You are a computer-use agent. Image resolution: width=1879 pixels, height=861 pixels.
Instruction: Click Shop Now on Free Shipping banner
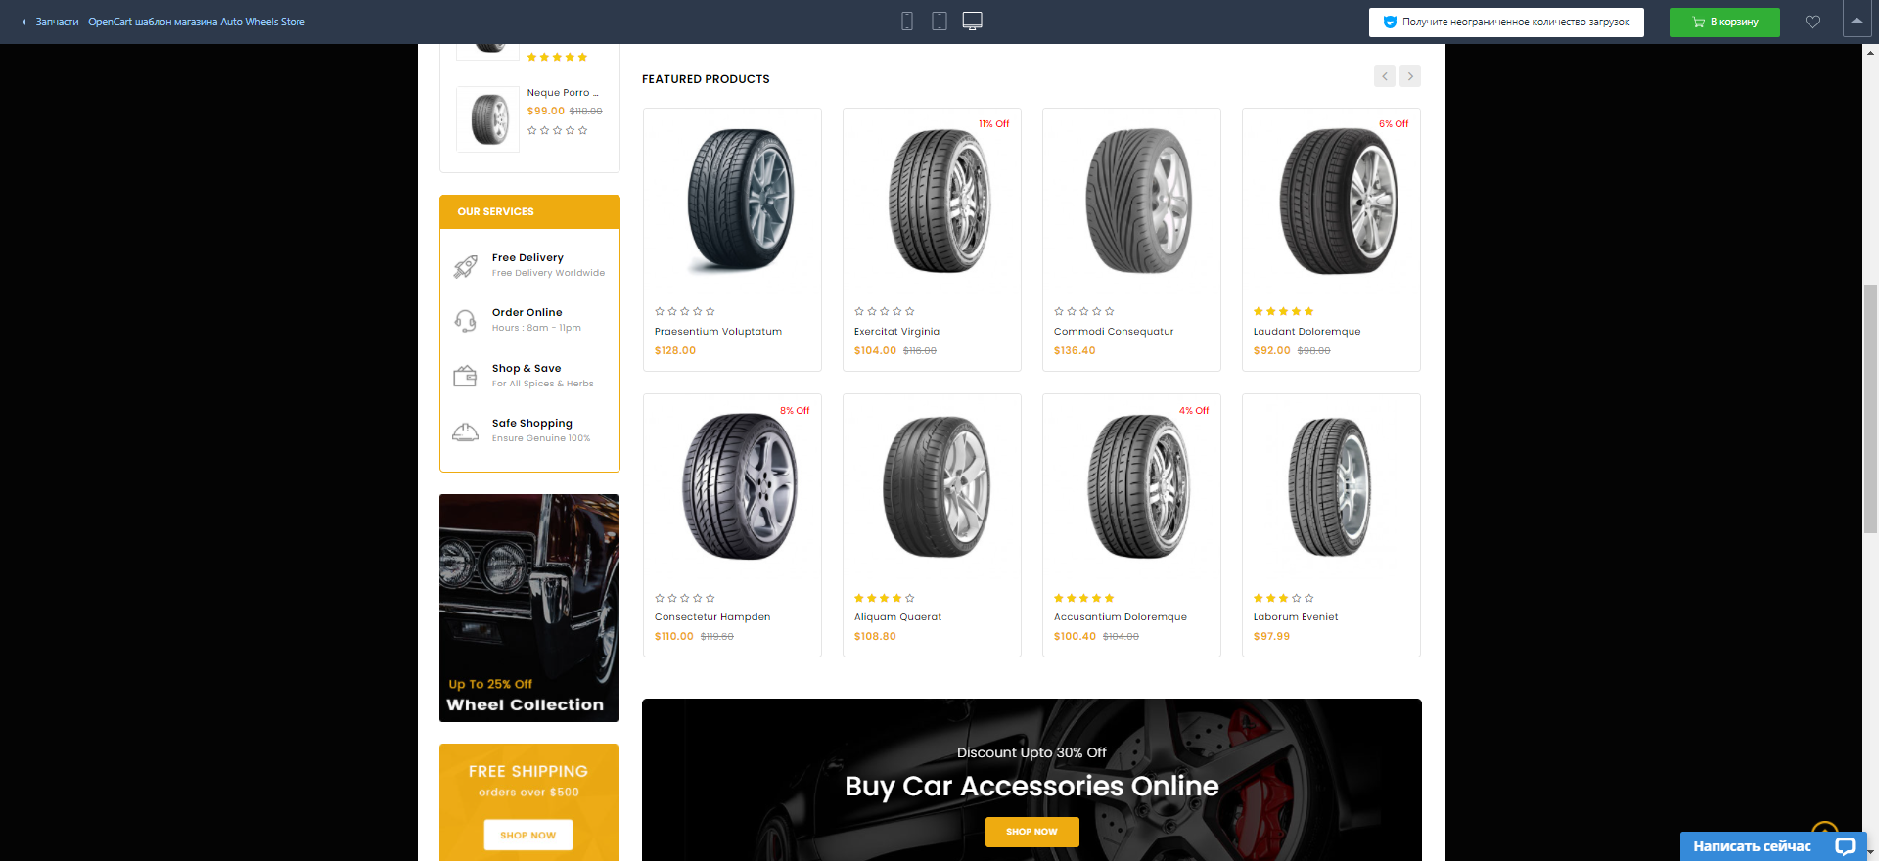click(527, 835)
